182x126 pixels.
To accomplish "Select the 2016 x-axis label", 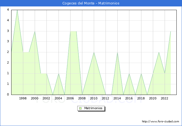I will (129, 98).
